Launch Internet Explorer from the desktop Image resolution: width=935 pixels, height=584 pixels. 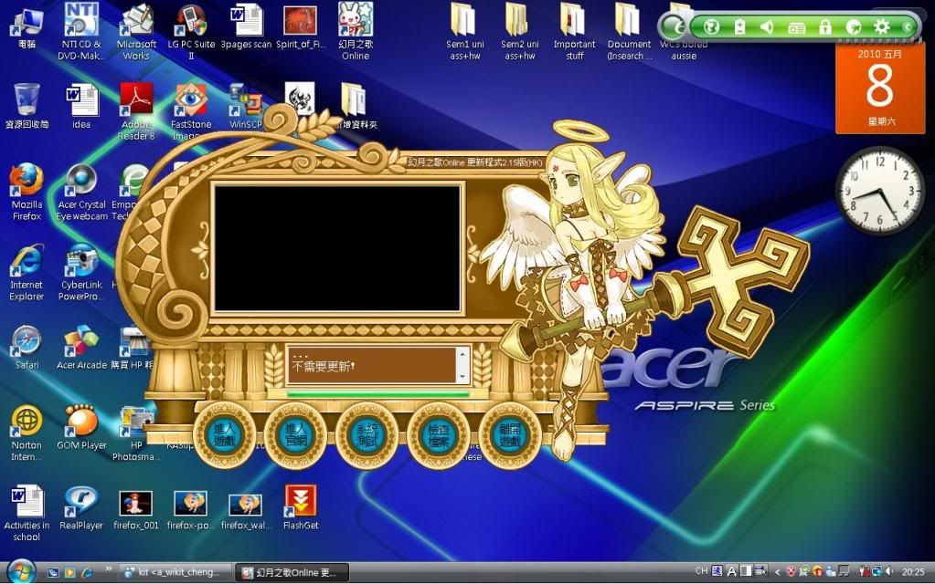(27, 272)
